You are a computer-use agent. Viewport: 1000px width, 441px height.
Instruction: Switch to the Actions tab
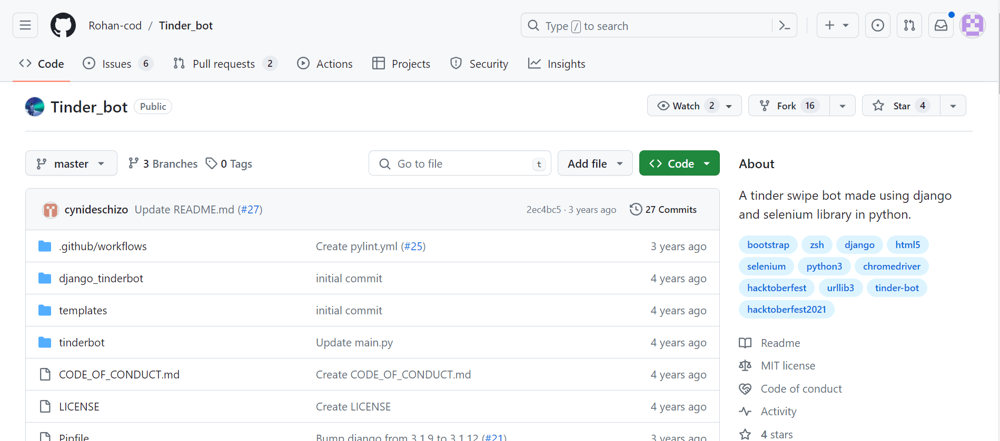[x=325, y=64]
